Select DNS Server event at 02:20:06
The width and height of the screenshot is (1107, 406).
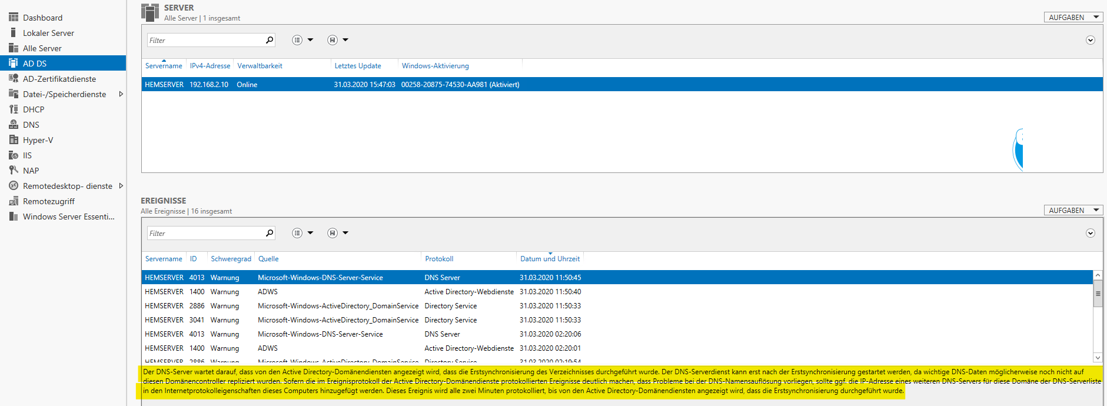617,334
